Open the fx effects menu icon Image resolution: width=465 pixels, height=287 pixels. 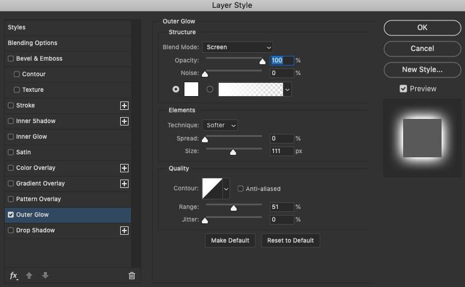[14, 276]
